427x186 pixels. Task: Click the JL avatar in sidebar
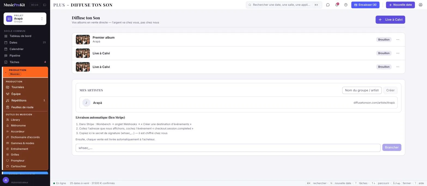[x=6, y=180]
